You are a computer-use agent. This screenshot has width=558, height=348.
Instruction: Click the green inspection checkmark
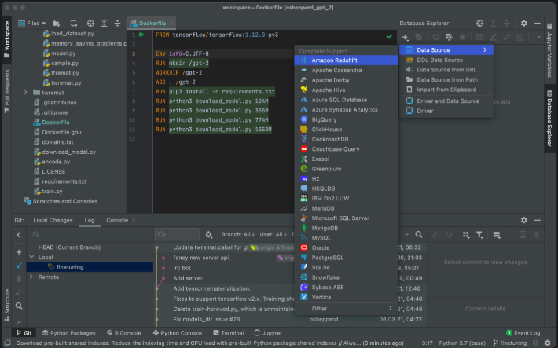(x=389, y=36)
